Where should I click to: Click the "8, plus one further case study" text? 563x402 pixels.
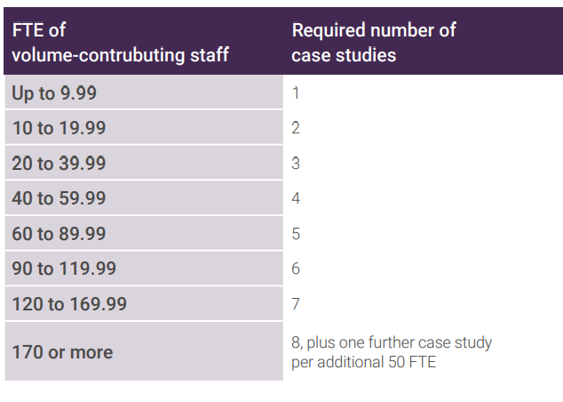point(392,342)
